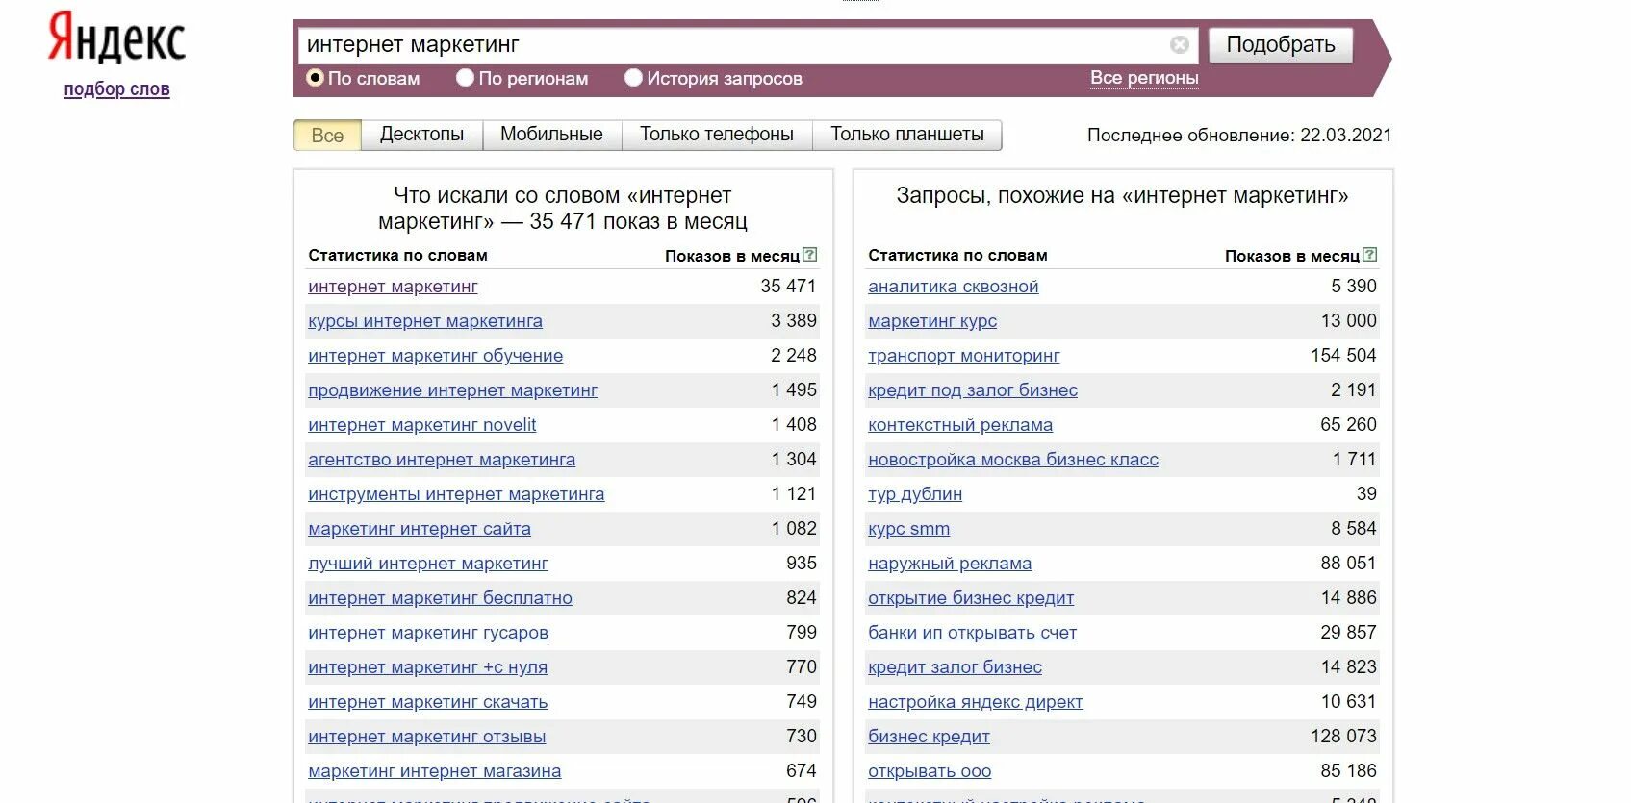Click the 3 389 impressions value
Image resolution: width=1631 pixels, height=803 pixels.
pos(794,321)
